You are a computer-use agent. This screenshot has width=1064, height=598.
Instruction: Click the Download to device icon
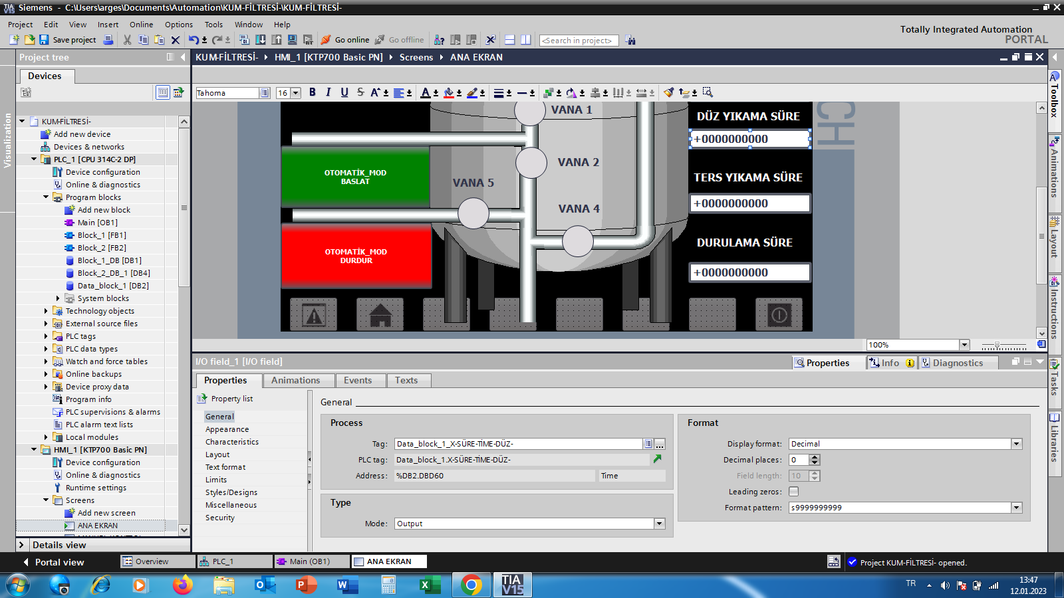(261, 40)
